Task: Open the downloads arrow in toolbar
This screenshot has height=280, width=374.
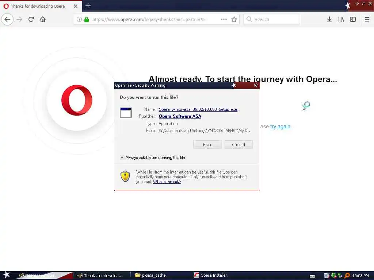Action: point(329,19)
